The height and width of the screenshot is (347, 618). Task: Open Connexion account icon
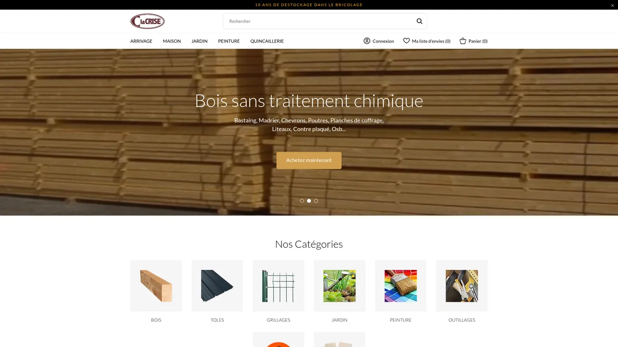click(x=367, y=41)
